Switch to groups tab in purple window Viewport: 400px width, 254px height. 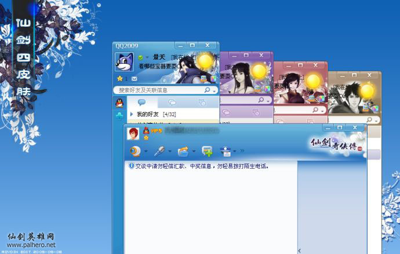226,113
